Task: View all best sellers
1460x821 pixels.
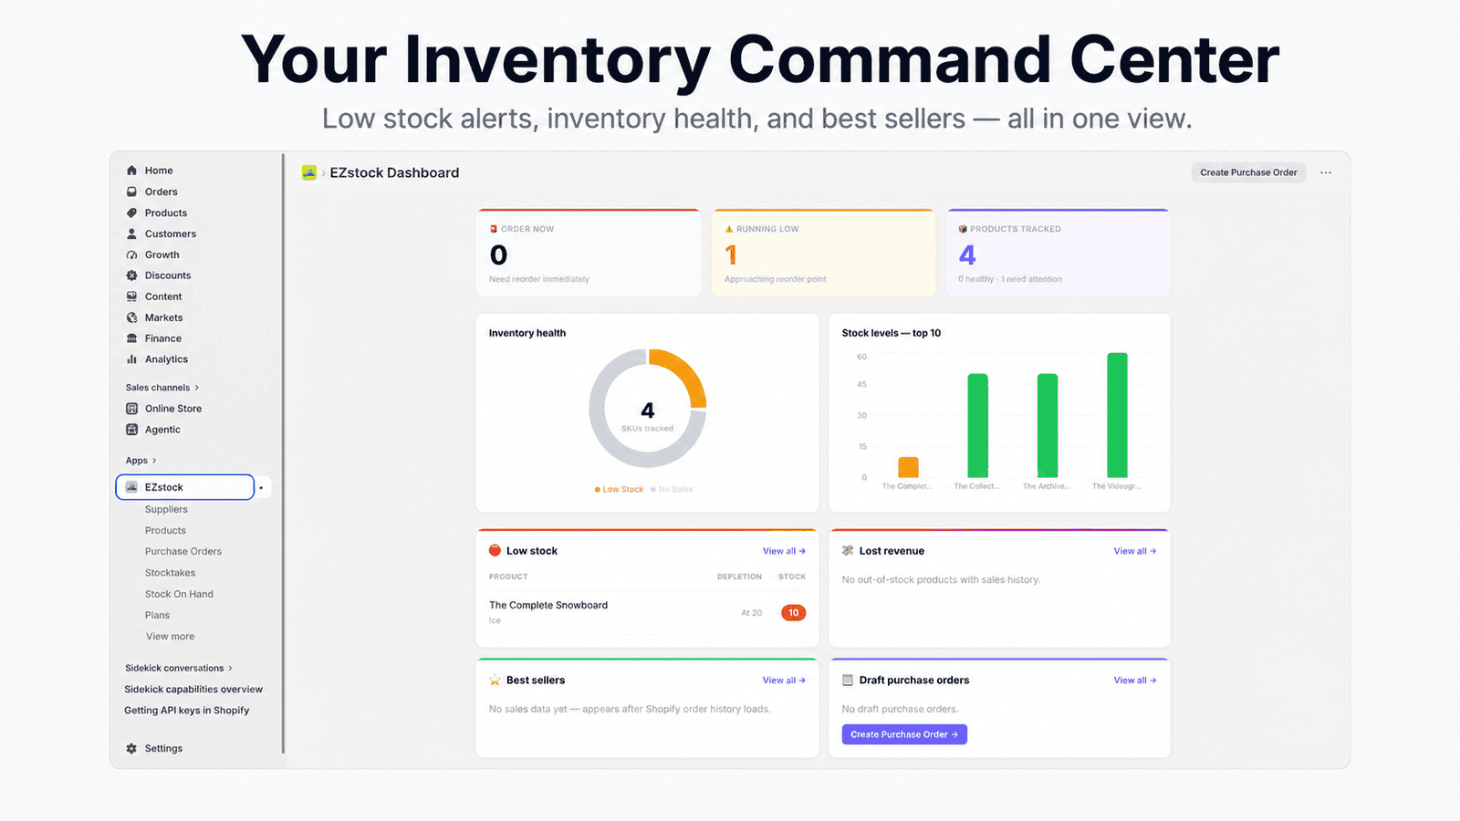Action: [x=784, y=681]
